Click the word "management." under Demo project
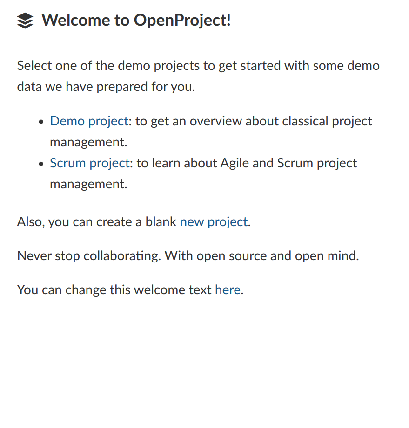This screenshot has width=409, height=428. 88,142
